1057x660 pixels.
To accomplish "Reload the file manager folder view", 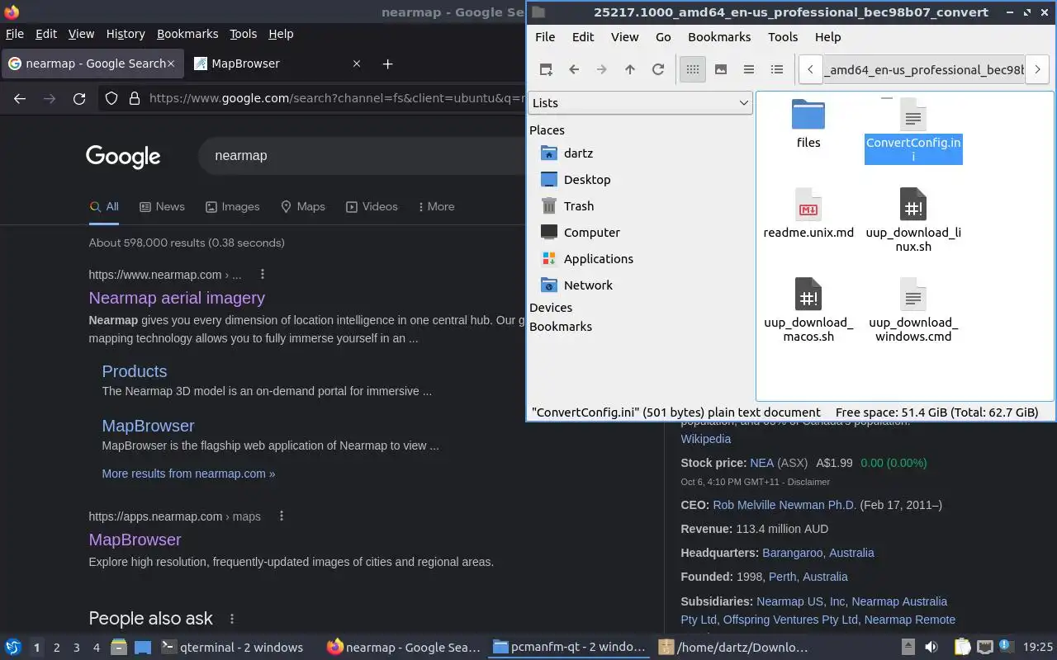I will 658,69.
